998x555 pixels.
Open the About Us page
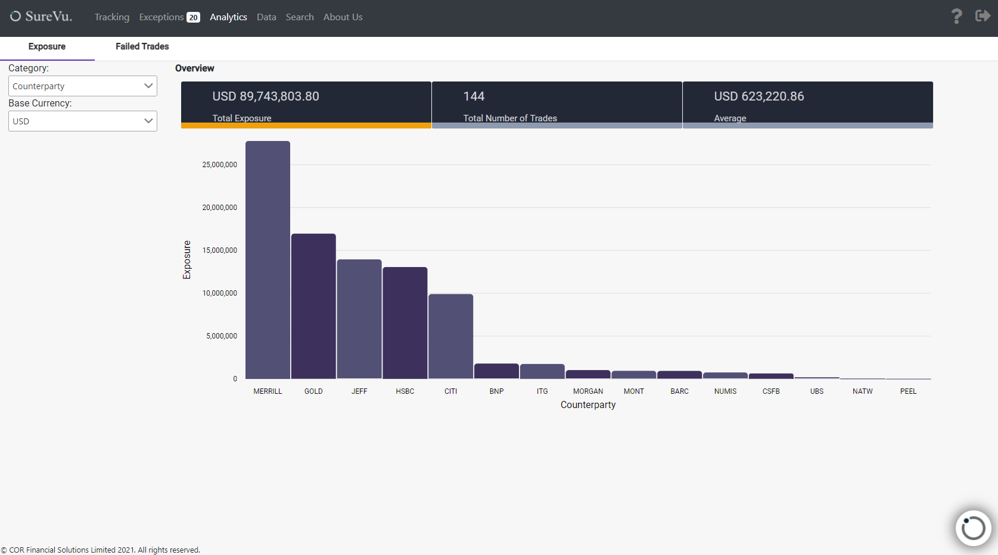point(343,17)
